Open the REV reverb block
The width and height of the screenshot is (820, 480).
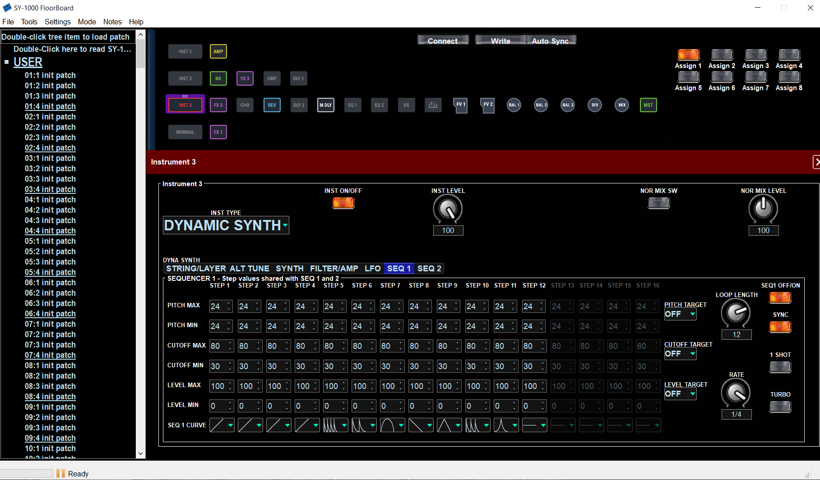[x=272, y=105]
